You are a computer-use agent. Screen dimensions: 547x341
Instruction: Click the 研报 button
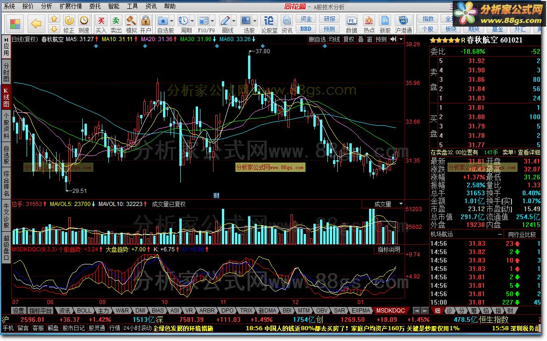[x=329, y=19]
